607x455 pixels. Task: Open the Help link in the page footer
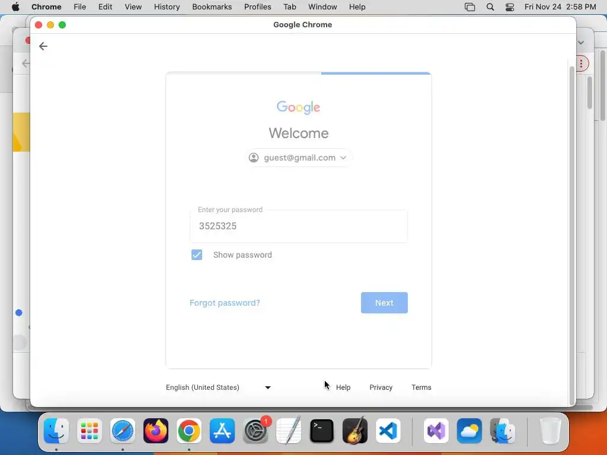pos(343,387)
